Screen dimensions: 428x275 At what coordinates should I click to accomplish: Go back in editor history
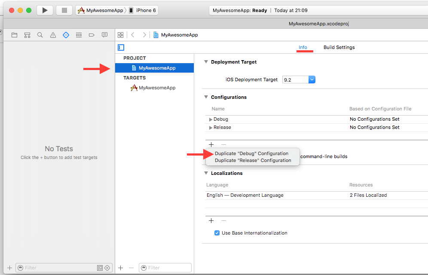pyautogui.click(x=133, y=35)
